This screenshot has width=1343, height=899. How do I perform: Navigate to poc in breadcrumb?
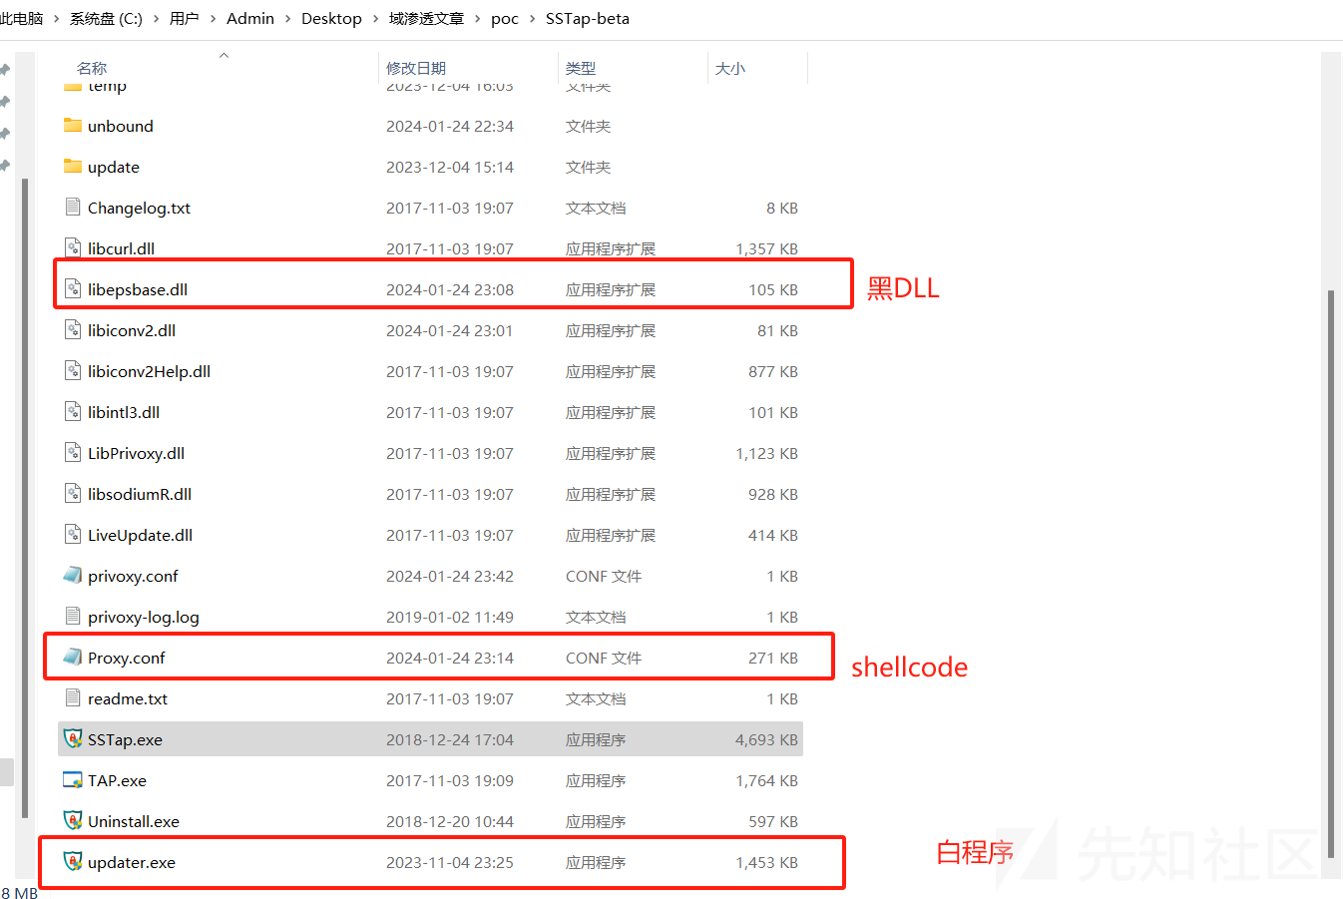pos(505,19)
